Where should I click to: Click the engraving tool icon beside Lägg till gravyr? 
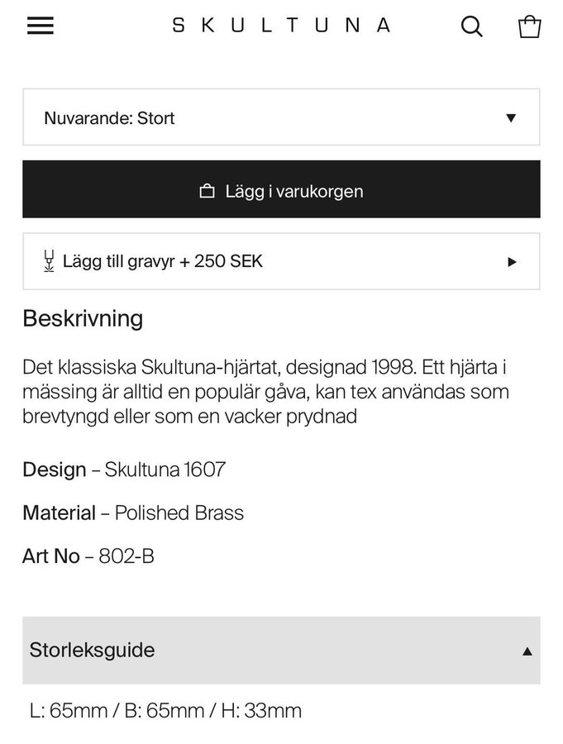tap(49, 261)
